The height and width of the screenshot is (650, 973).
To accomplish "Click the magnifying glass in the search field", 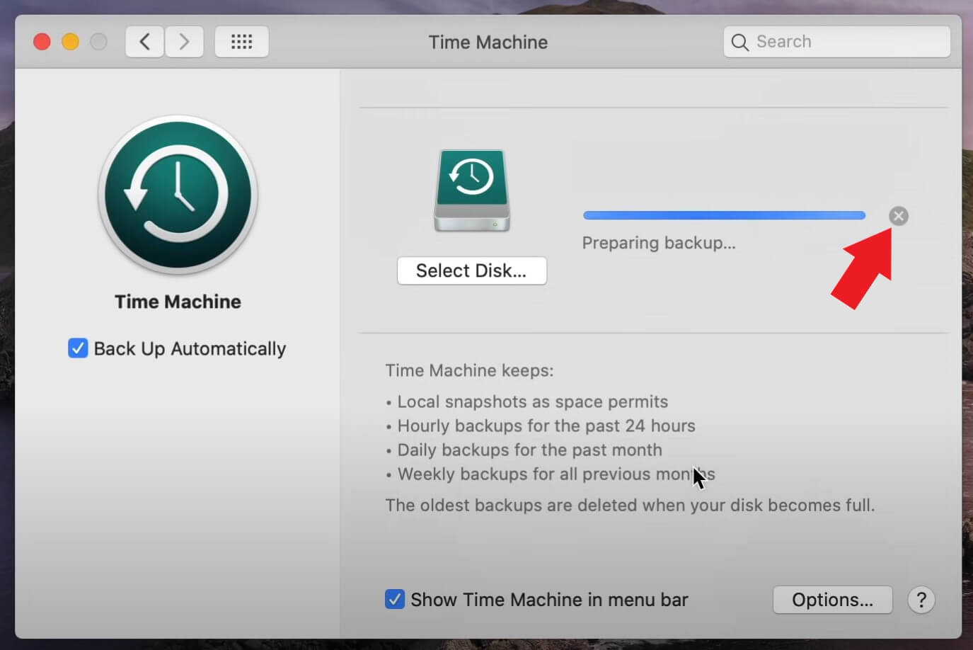I will (x=739, y=42).
